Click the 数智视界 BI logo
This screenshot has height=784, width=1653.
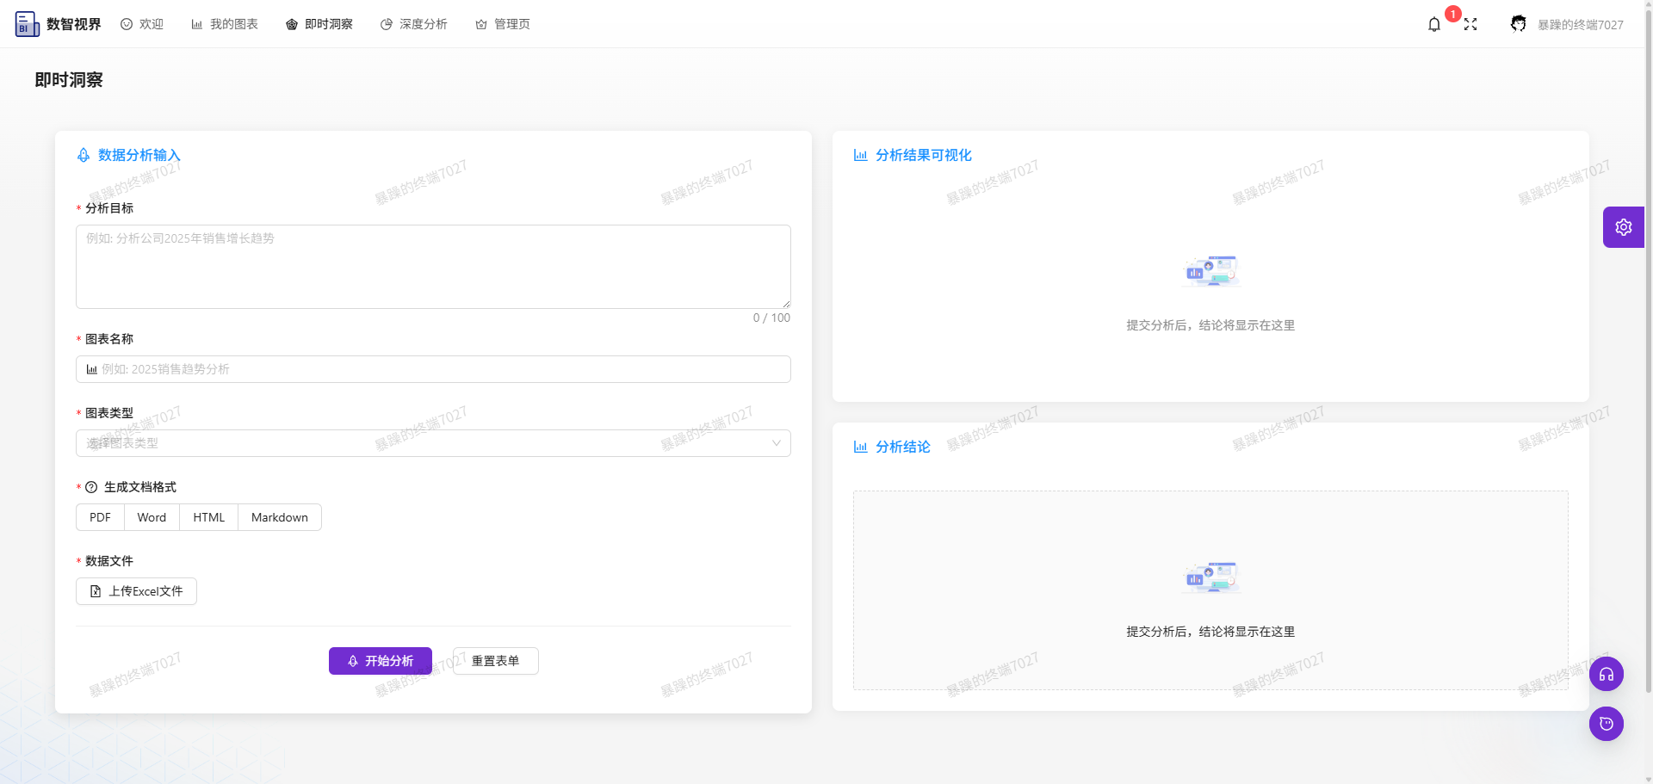(27, 24)
